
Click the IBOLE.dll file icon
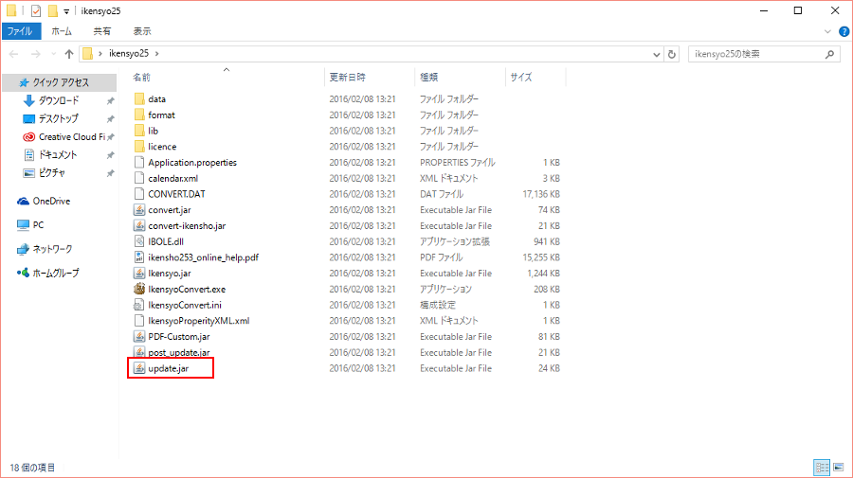pyautogui.click(x=139, y=241)
